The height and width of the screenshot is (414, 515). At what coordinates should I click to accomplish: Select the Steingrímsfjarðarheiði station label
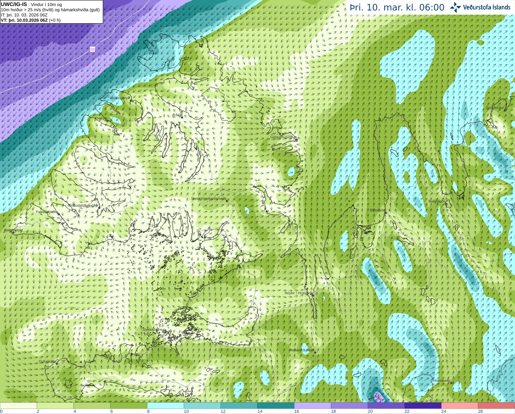(208, 199)
